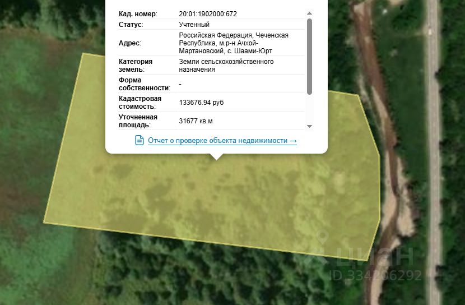Click the popup's vertical scrollbar thumb
The image size is (465, 305).
click(309, 57)
